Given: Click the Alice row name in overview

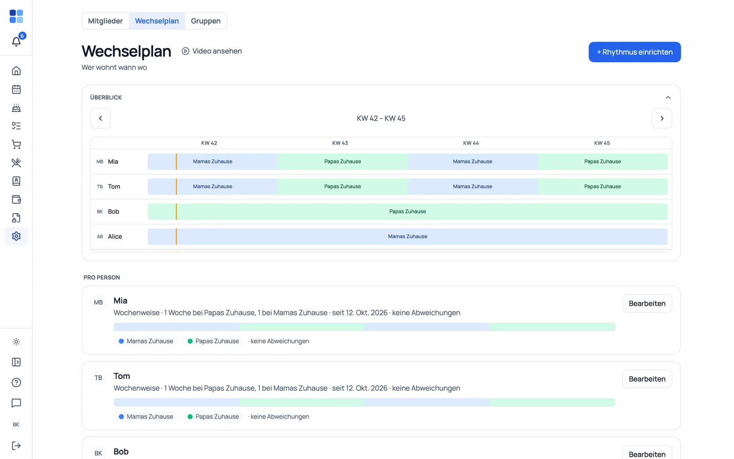Looking at the screenshot, I should pyautogui.click(x=115, y=236).
